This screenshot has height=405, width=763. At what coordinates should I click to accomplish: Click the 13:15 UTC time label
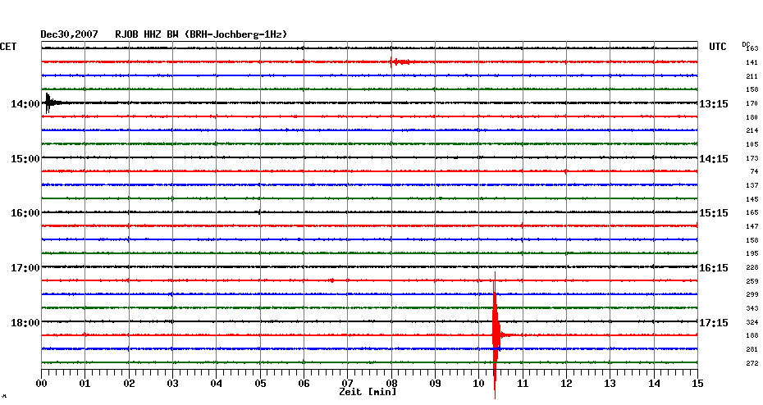[x=714, y=104]
